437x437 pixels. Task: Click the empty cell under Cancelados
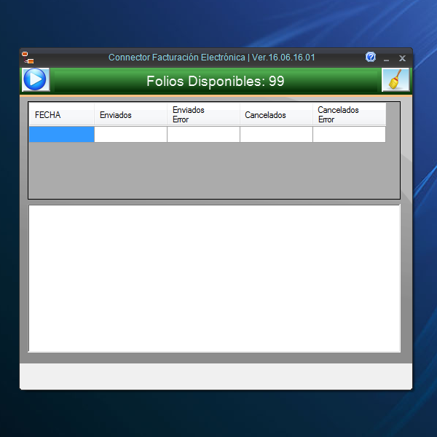(x=276, y=135)
